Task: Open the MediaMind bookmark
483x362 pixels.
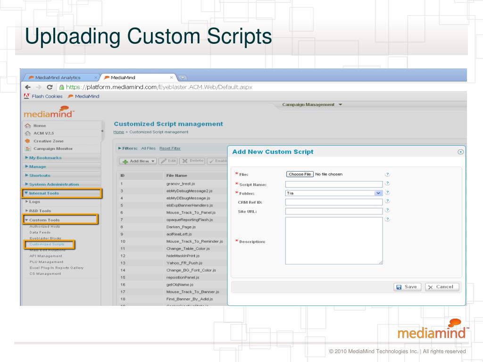Action: point(83,96)
